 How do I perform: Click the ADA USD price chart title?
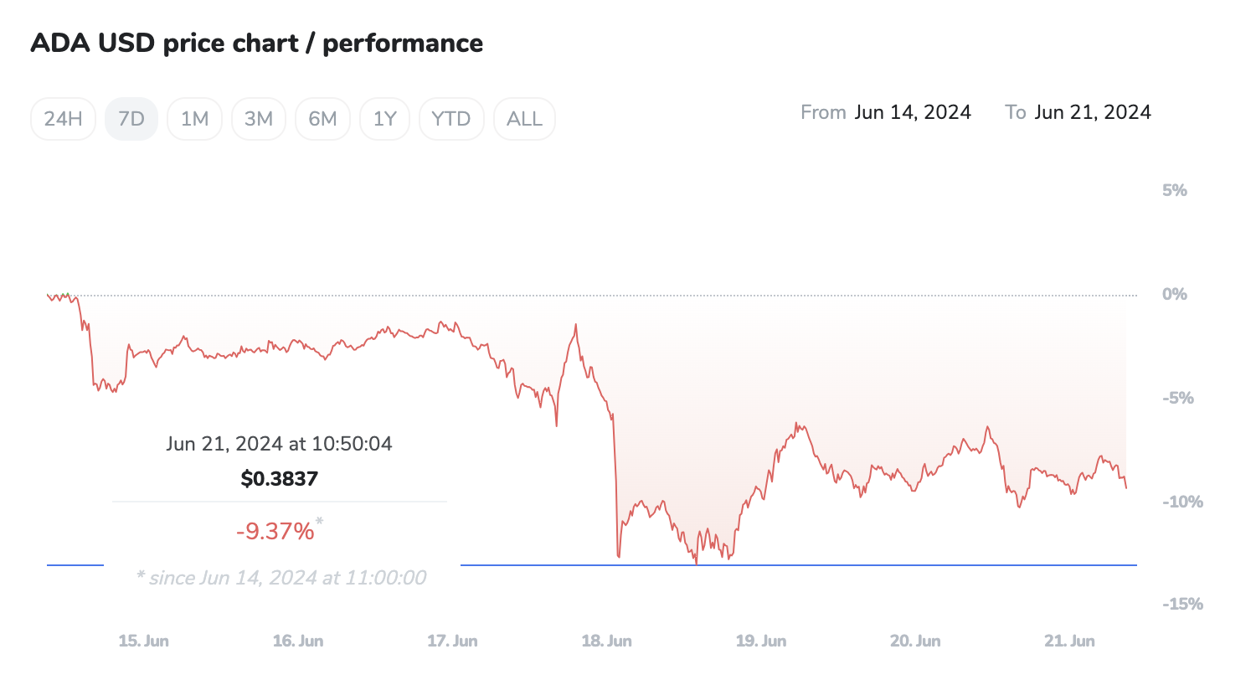tap(256, 44)
